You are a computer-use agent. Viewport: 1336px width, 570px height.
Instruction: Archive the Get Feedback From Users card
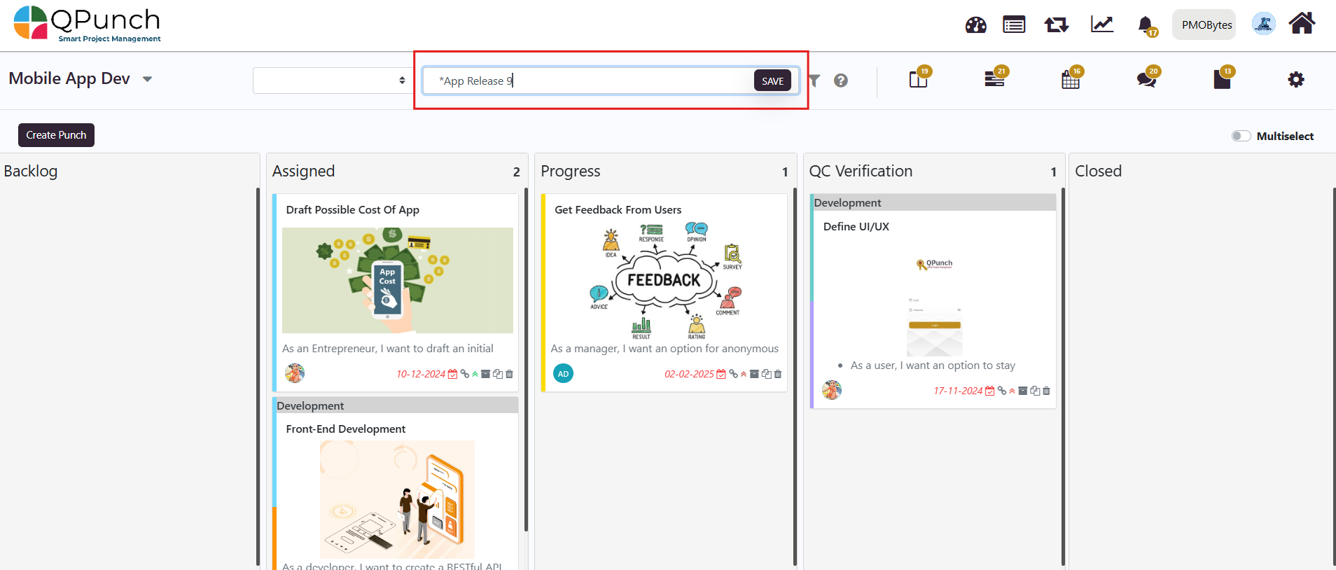click(754, 374)
